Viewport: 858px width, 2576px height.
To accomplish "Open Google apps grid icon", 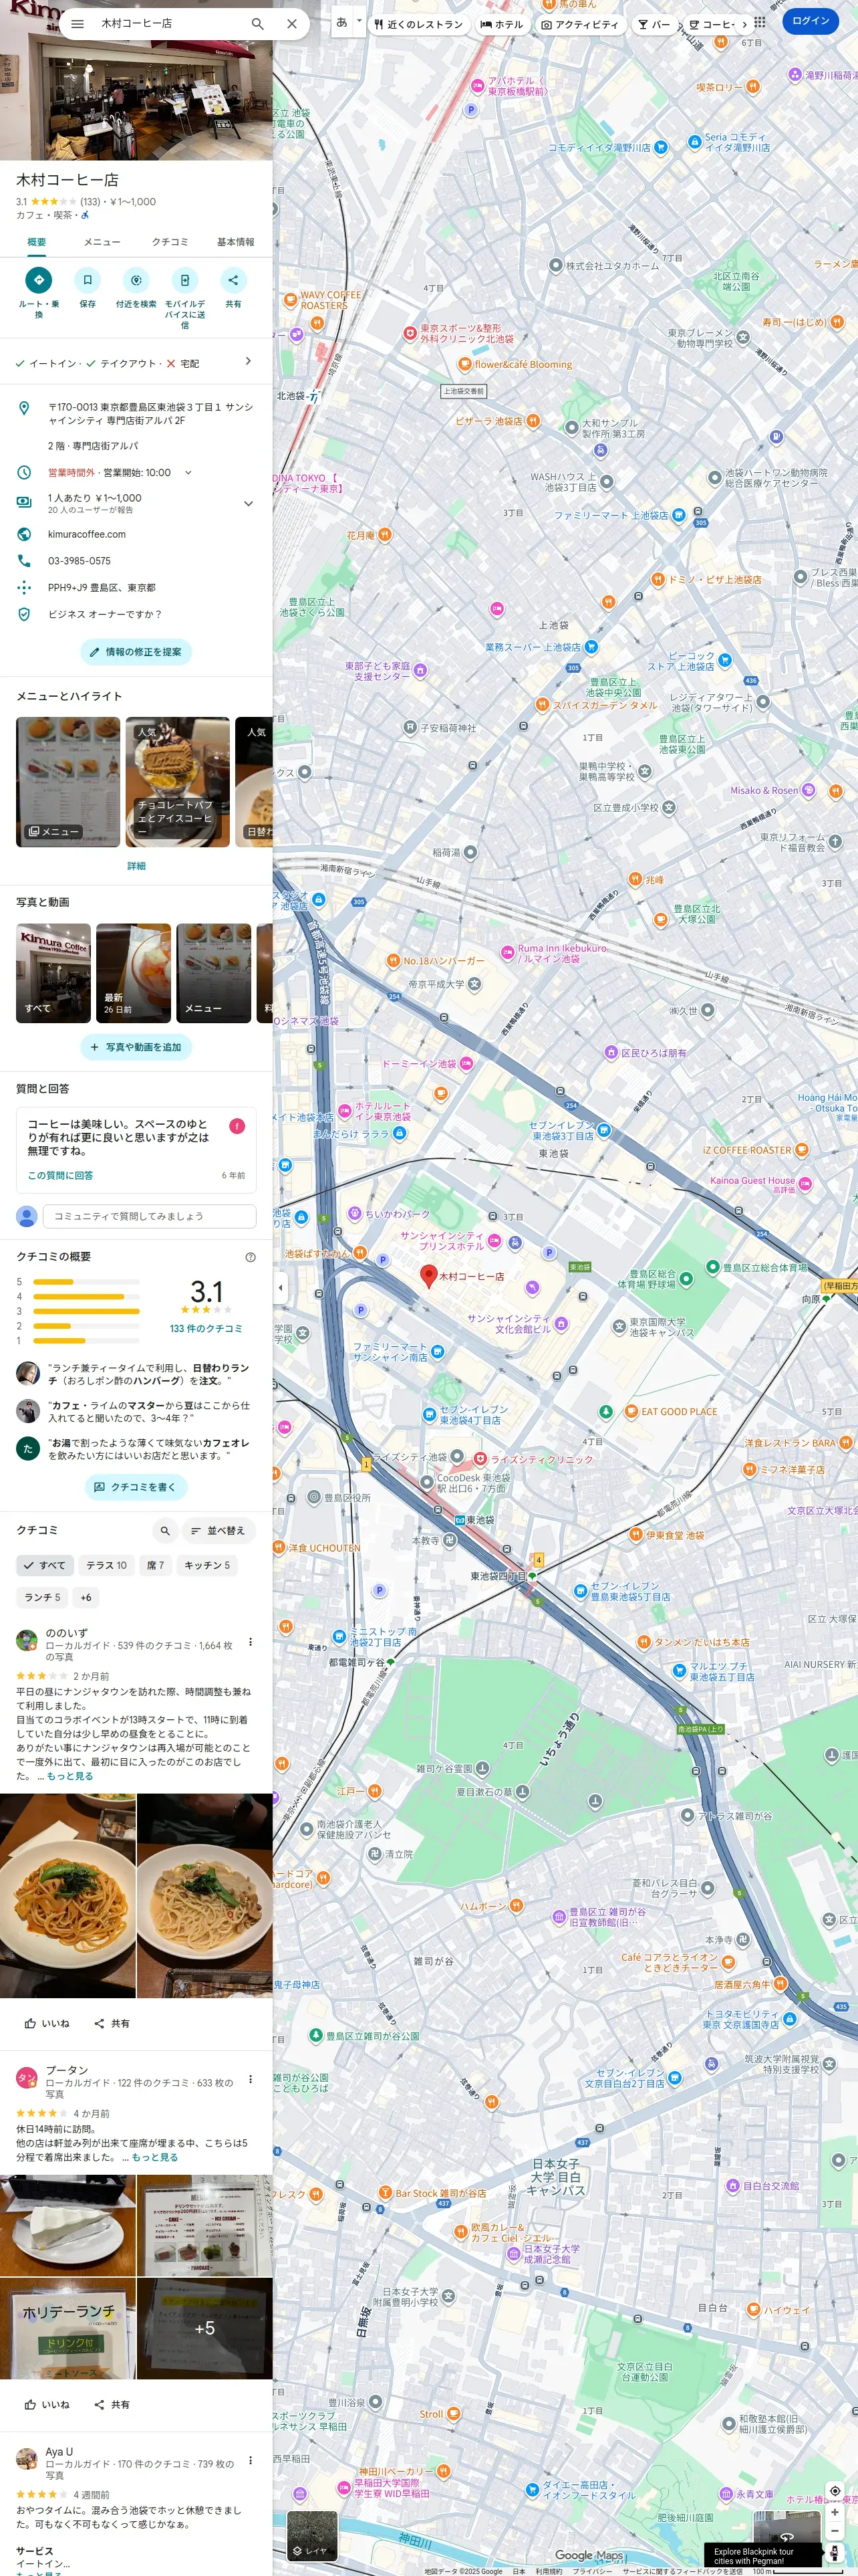I will [x=760, y=21].
